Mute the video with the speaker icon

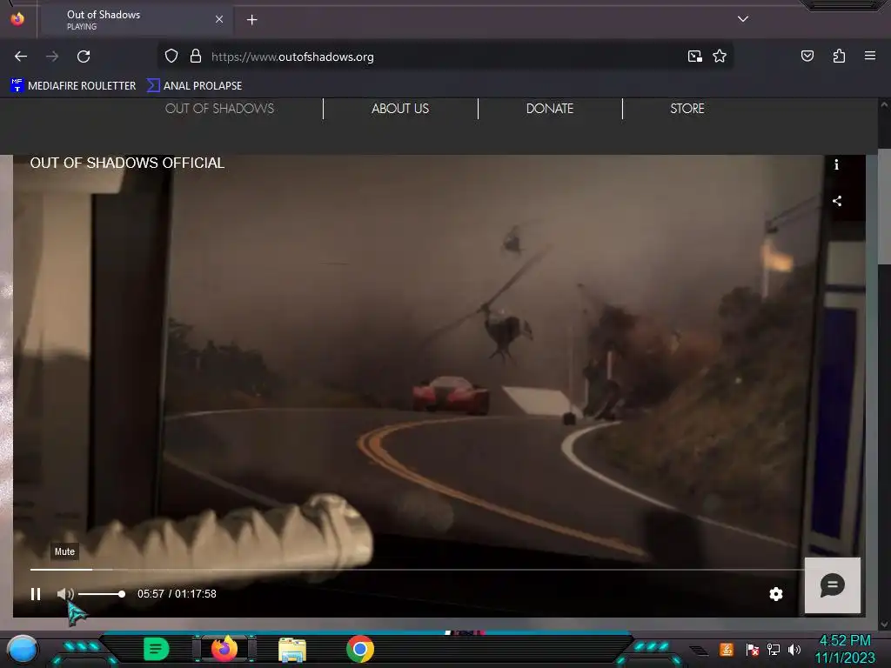[x=65, y=594]
